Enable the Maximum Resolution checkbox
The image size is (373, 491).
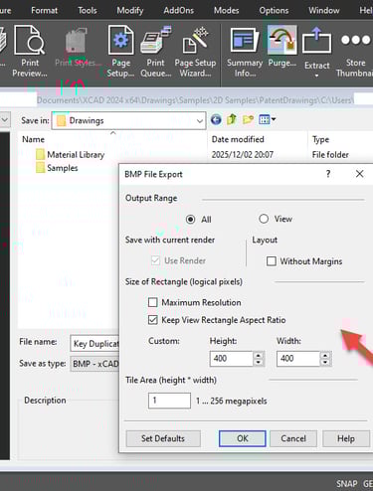(x=152, y=302)
